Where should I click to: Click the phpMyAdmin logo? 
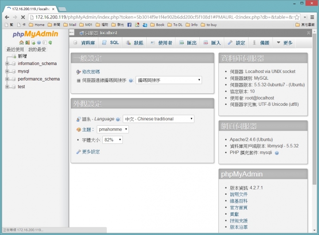35,34
